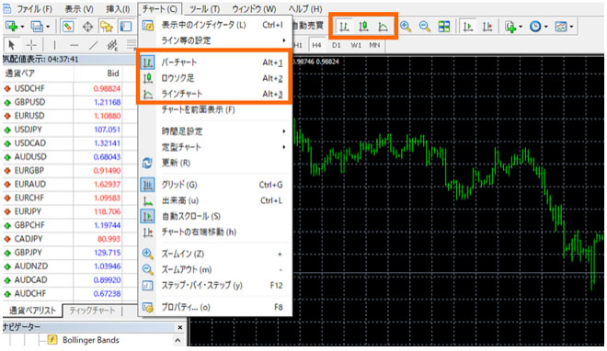Image resolution: width=607 pixels, height=351 pixels.
Task: Open the 表示 (V) menu
Action: [79, 9]
